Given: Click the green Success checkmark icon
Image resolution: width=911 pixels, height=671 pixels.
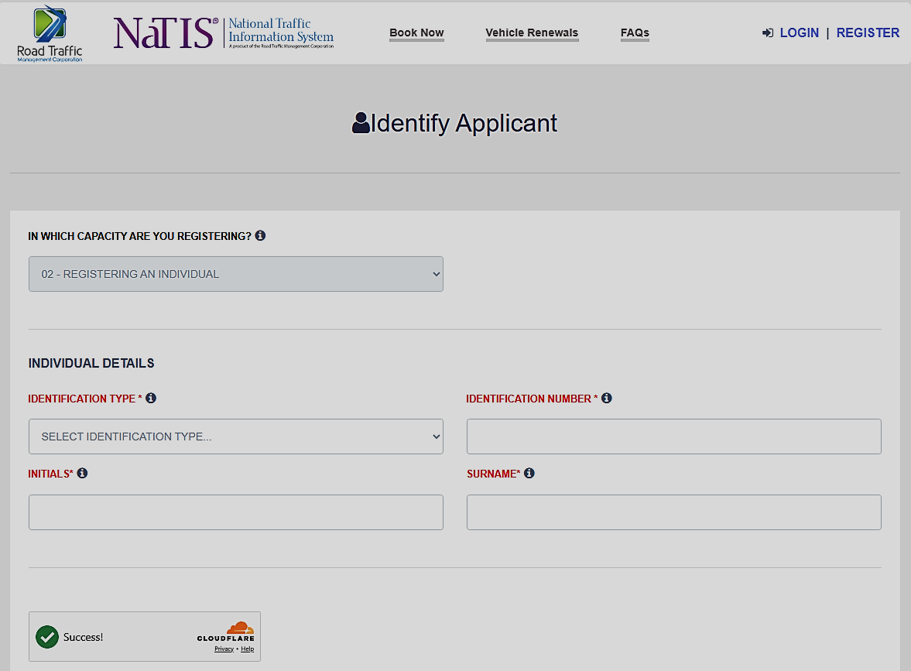Looking at the screenshot, I should pos(47,637).
